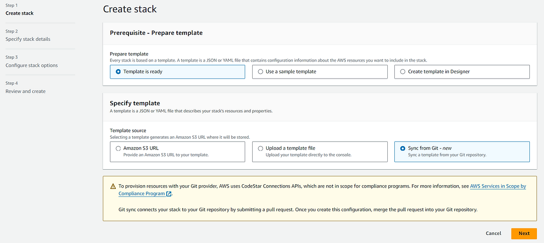Select the Sync from Git template source
544x243 pixels.
[462, 151]
